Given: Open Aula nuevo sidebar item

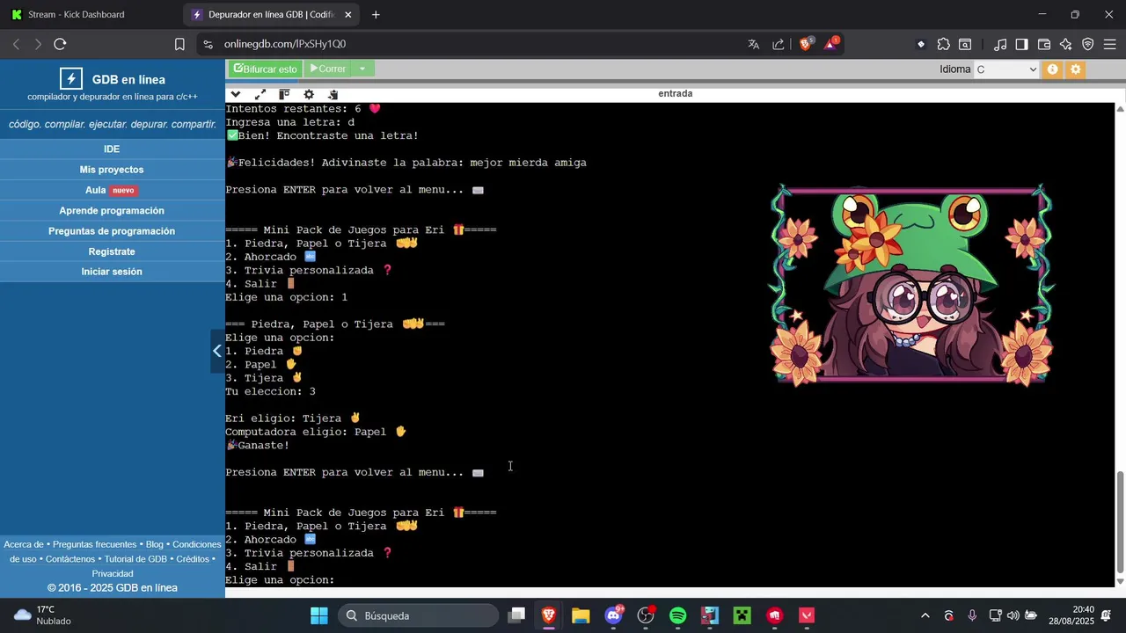Looking at the screenshot, I should point(112,190).
